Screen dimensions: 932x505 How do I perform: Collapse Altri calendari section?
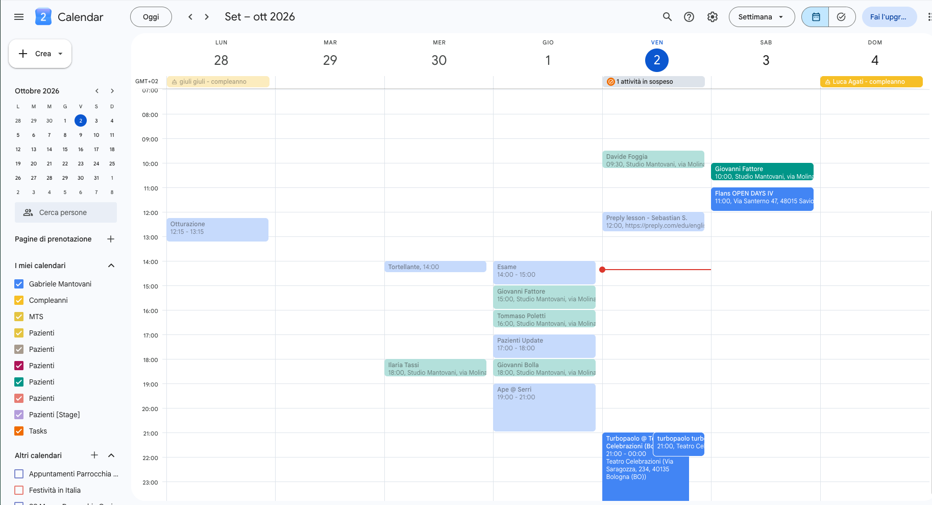[x=111, y=455]
